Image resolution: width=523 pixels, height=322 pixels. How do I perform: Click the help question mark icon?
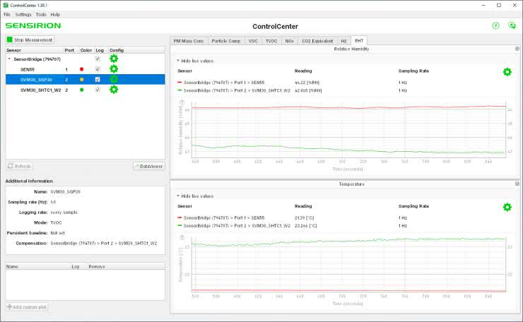click(496, 25)
